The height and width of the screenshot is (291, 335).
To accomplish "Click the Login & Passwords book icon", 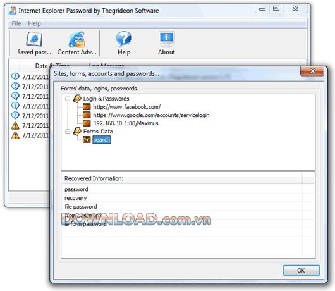I will tap(77, 98).
